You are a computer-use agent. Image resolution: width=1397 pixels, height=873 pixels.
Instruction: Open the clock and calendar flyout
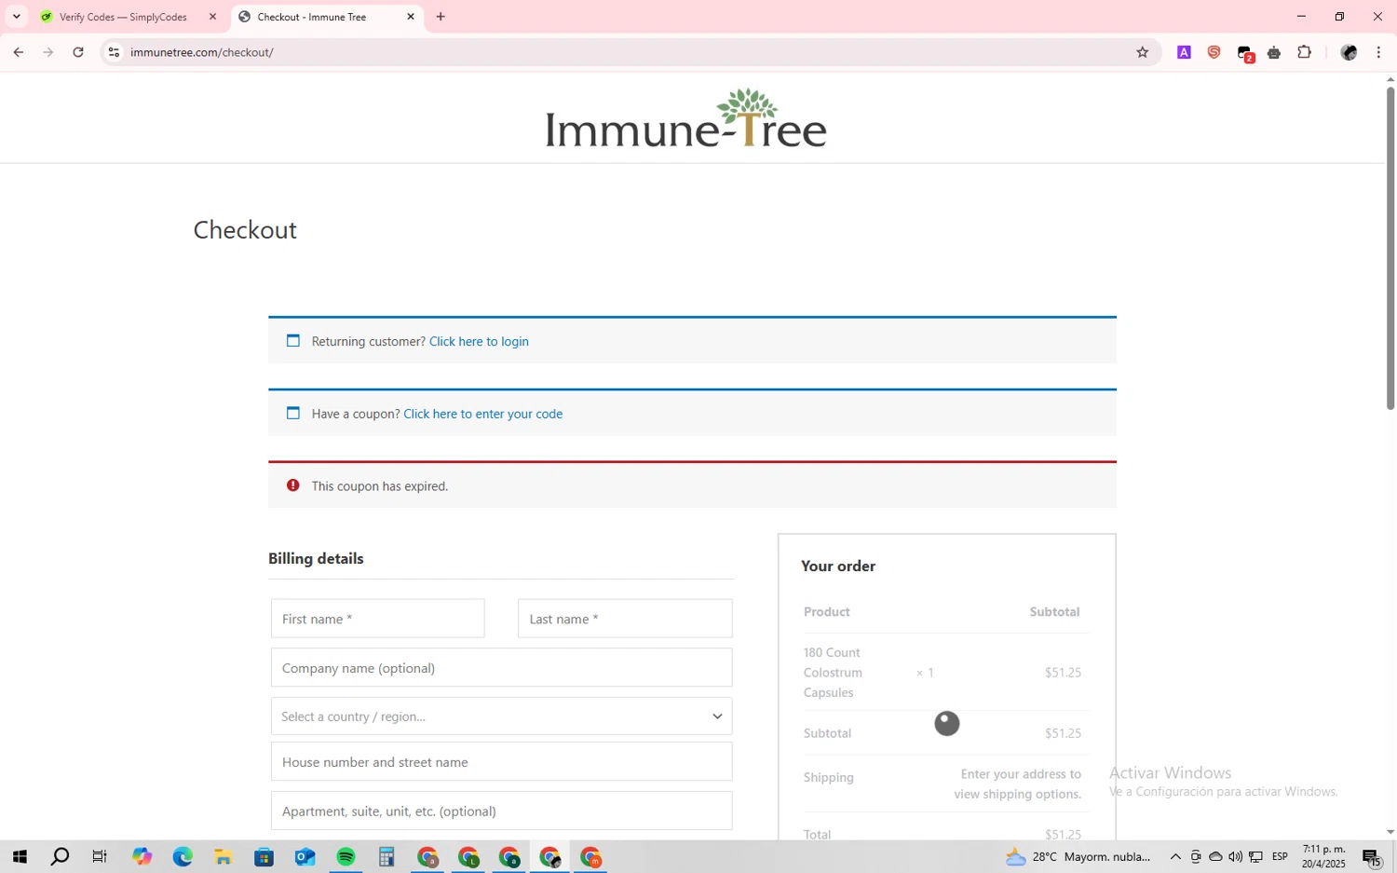pyautogui.click(x=1323, y=856)
